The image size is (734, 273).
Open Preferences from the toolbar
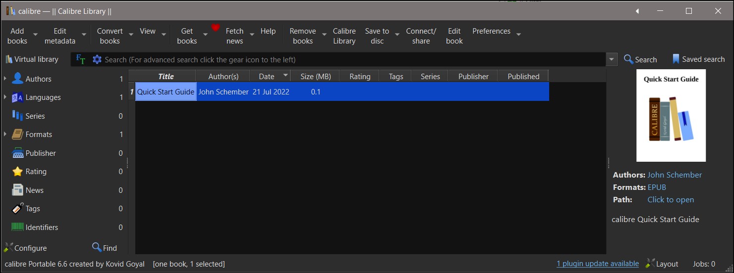491,31
